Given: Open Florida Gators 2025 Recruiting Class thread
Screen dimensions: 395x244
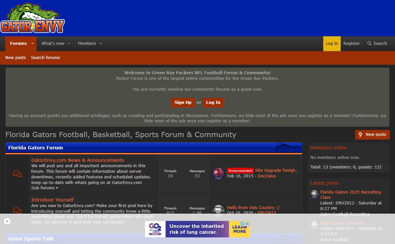Looking at the screenshot, I should [351, 195].
